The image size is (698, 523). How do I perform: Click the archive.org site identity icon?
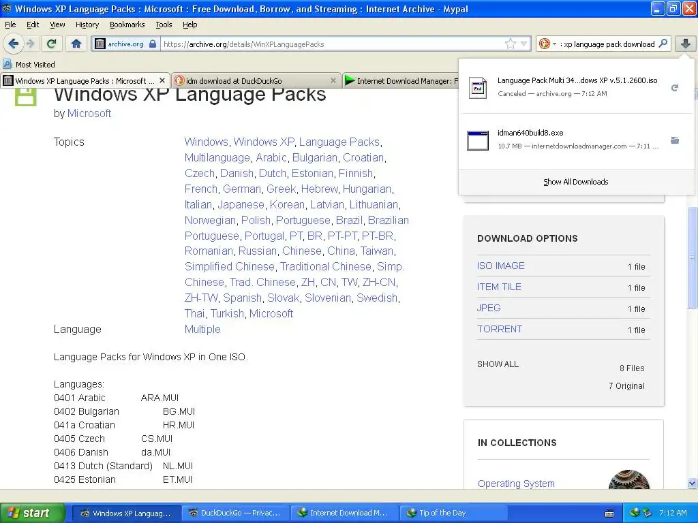[x=100, y=44]
